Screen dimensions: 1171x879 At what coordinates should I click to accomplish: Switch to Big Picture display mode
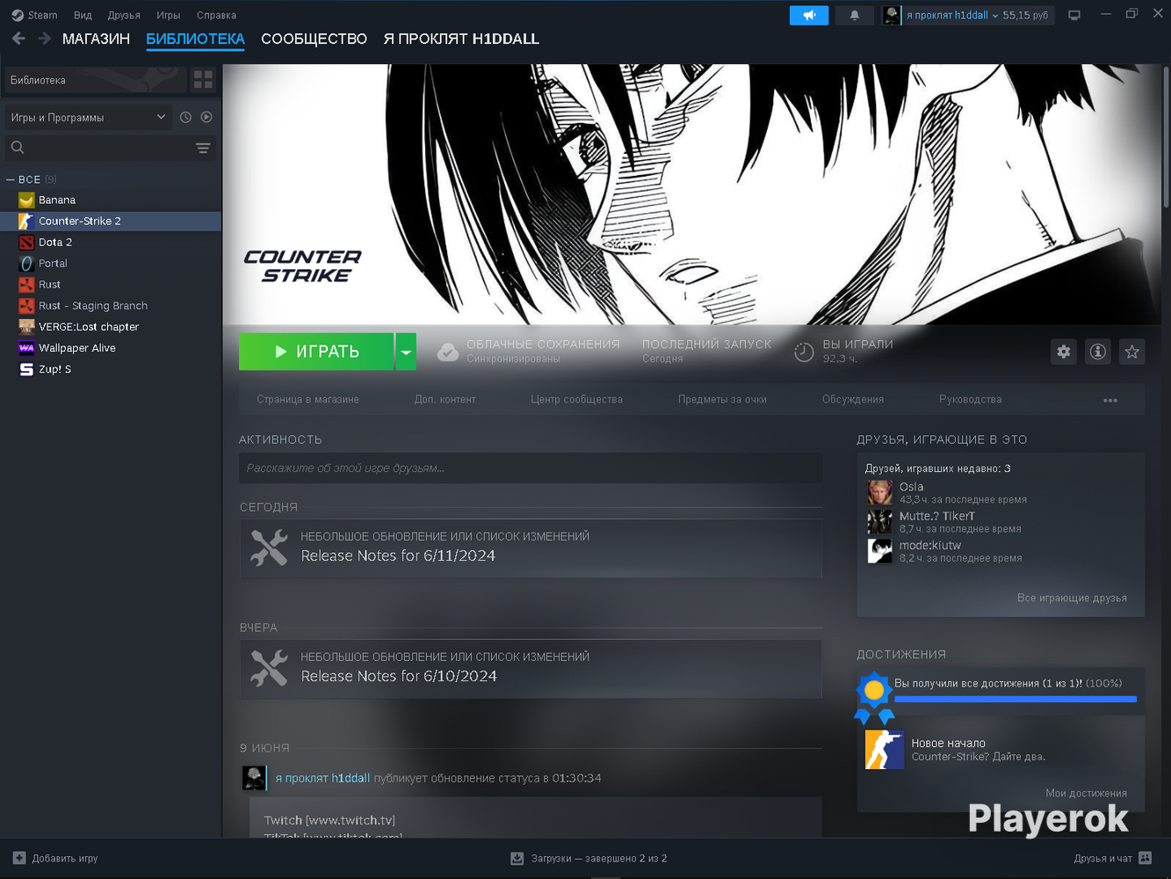pyautogui.click(x=1074, y=15)
